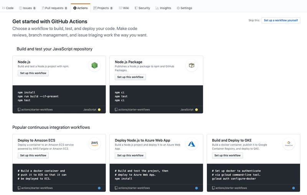Click 'npm run build --if-present' code line

tap(38, 96)
